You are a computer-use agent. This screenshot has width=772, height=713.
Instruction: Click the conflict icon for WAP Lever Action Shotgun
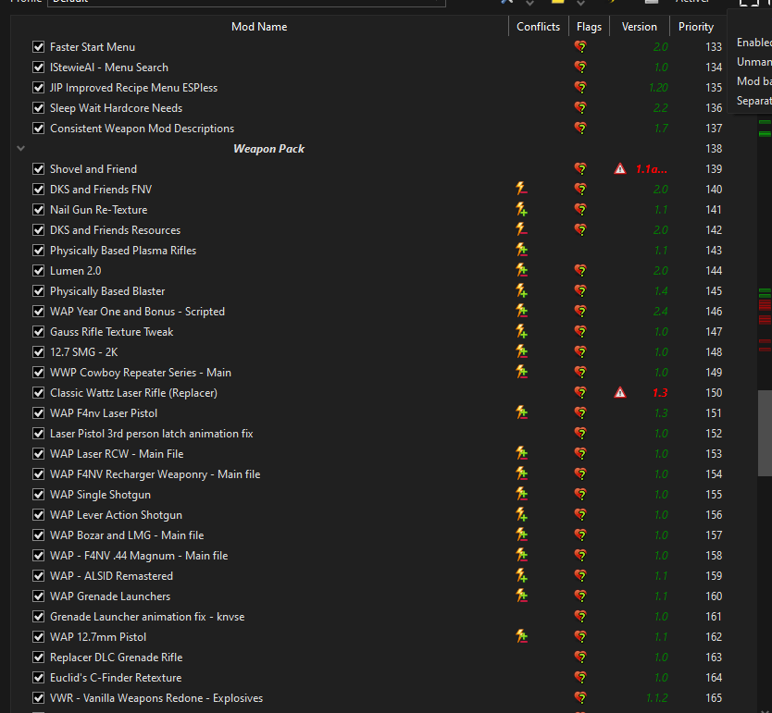click(521, 515)
